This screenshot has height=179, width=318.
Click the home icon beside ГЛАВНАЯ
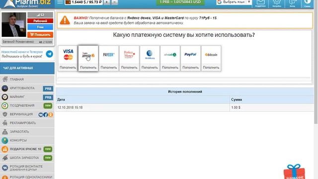click(x=5, y=79)
